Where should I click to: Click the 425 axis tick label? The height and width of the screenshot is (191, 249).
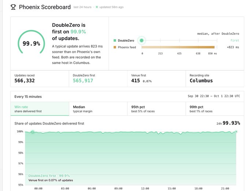179,53
